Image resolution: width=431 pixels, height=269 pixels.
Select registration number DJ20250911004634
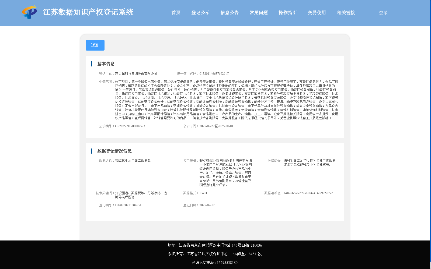[128, 205]
